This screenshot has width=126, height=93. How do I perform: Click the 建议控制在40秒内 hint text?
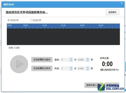tap(109, 70)
